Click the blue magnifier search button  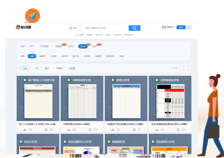[135, 28]
